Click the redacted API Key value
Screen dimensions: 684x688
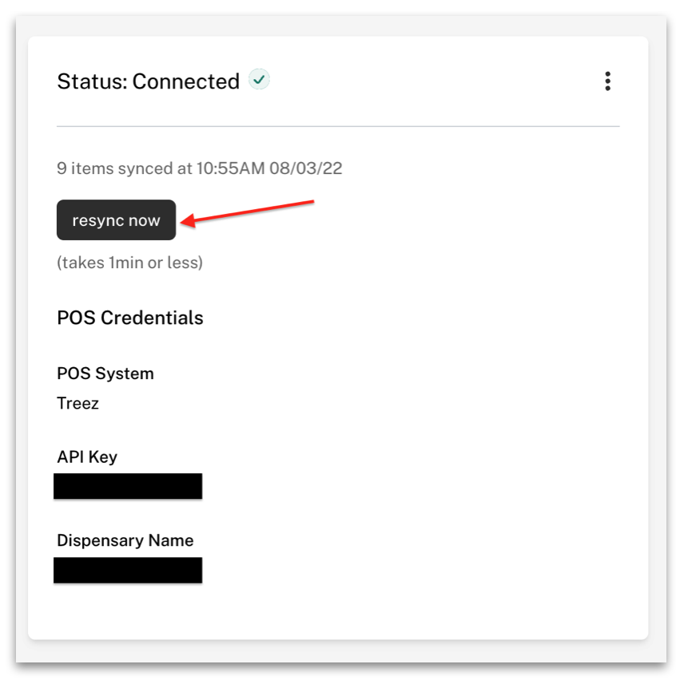tap(128, 486)
